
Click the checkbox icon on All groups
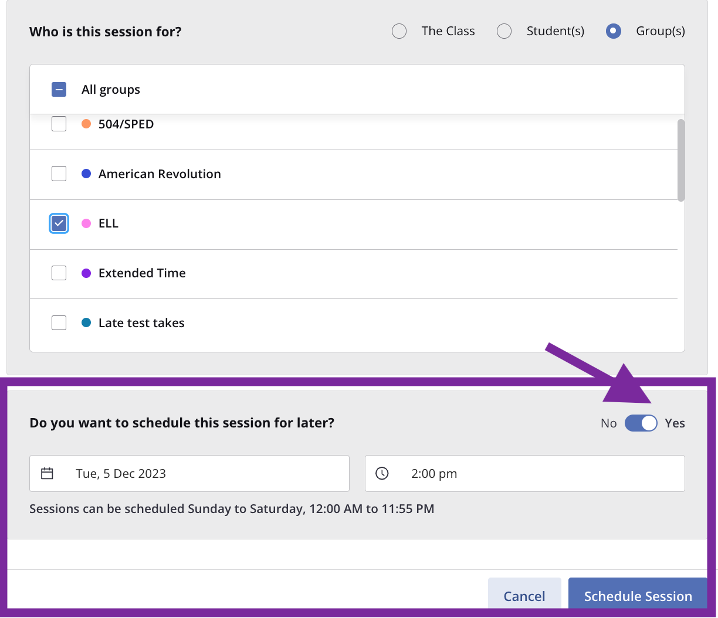point(59,89)
